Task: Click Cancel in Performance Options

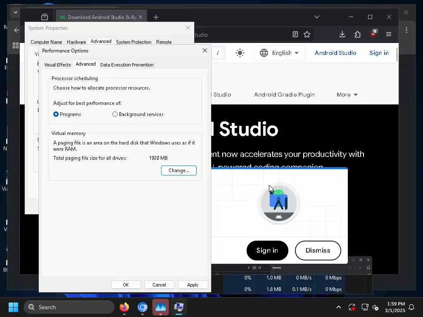Action: coord(159,285)
